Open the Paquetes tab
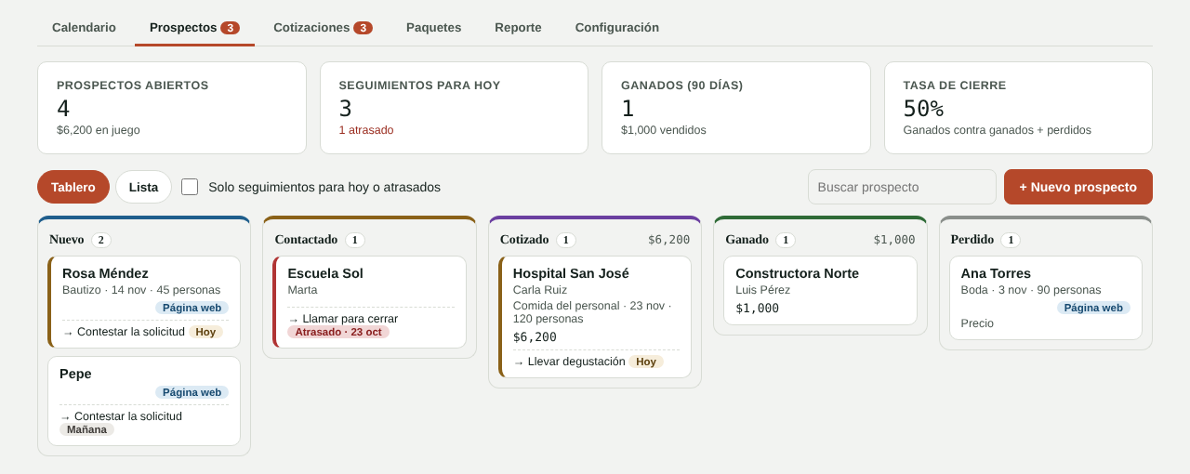This screenshot has width=1190, height=474. pos(433,28)
